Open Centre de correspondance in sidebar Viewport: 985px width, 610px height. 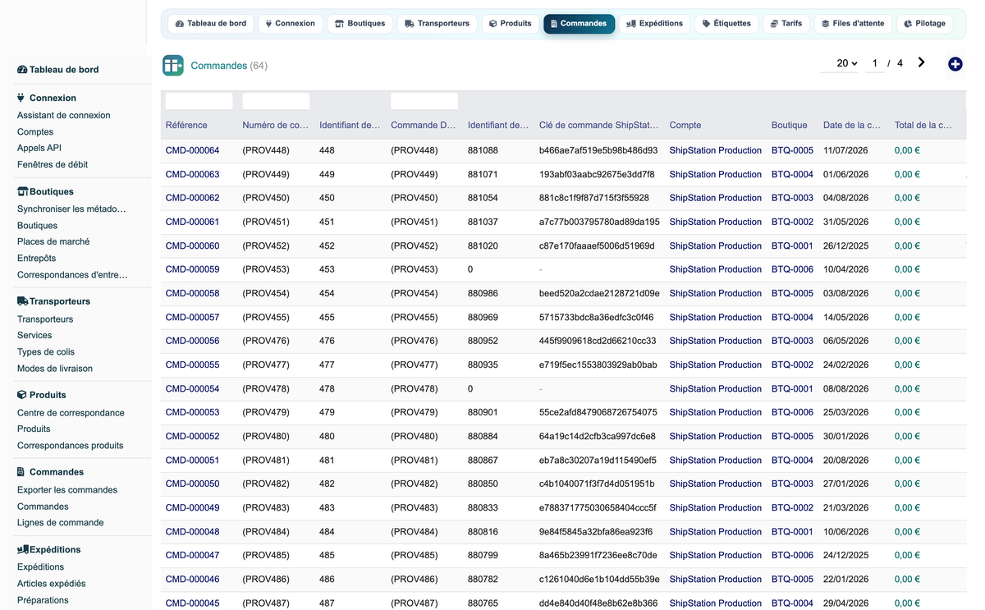click(x=71, y=413)
